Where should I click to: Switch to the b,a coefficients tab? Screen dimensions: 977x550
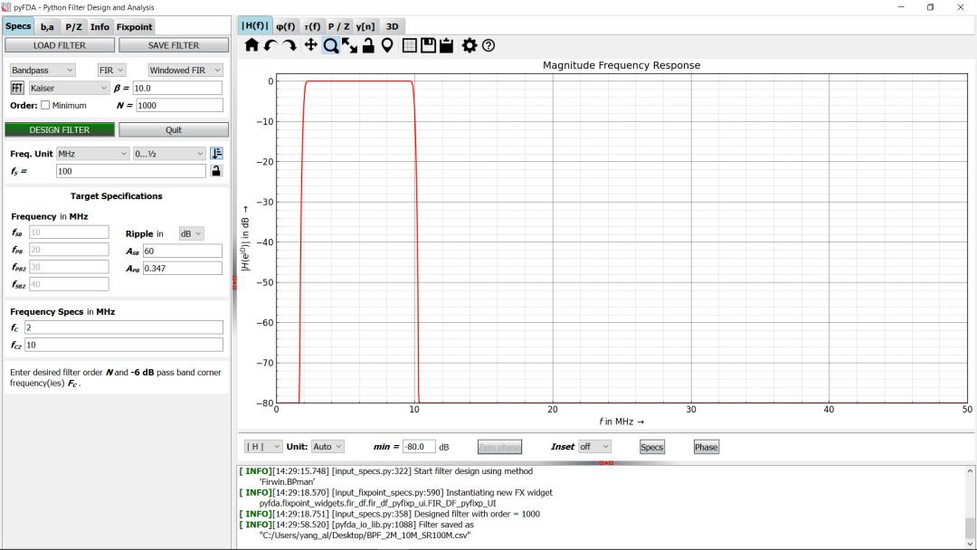point(47,27)
